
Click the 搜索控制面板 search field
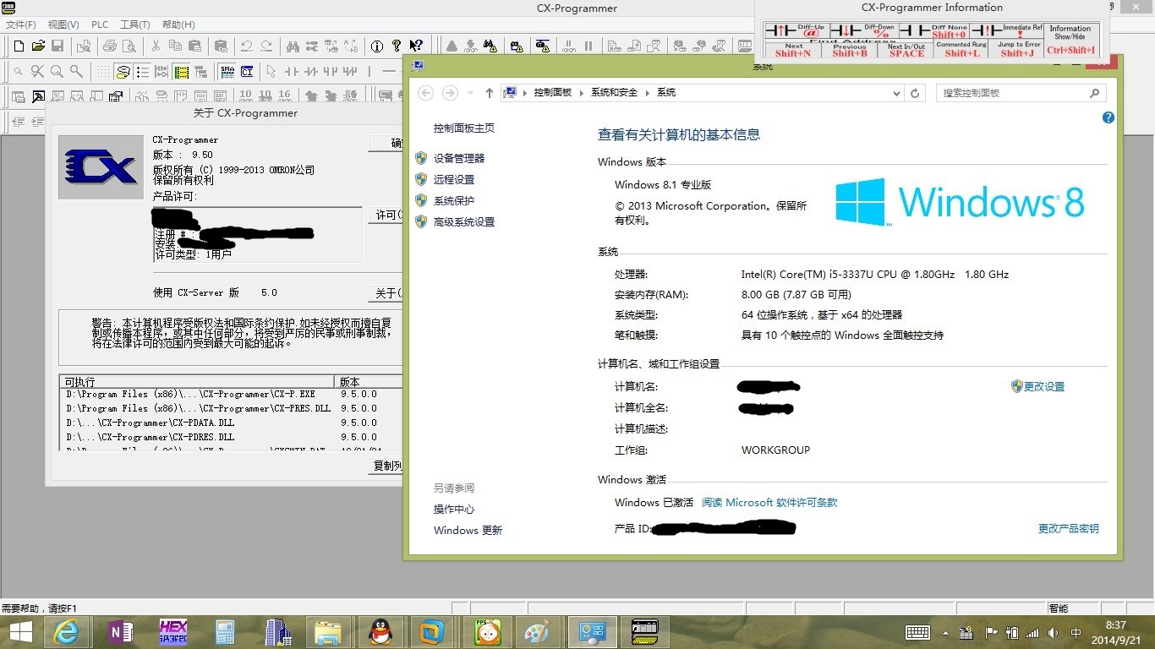click(1013, 93)
